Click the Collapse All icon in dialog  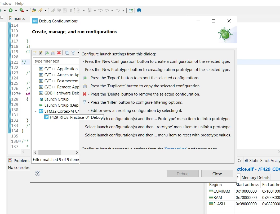click(x=67, y=53)
